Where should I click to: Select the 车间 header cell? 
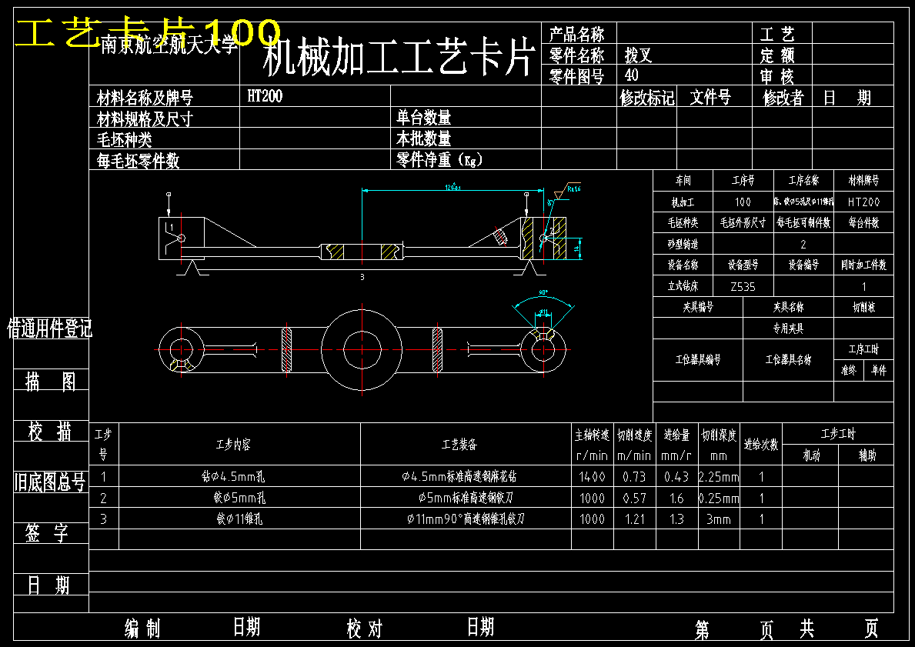[683, 180]
